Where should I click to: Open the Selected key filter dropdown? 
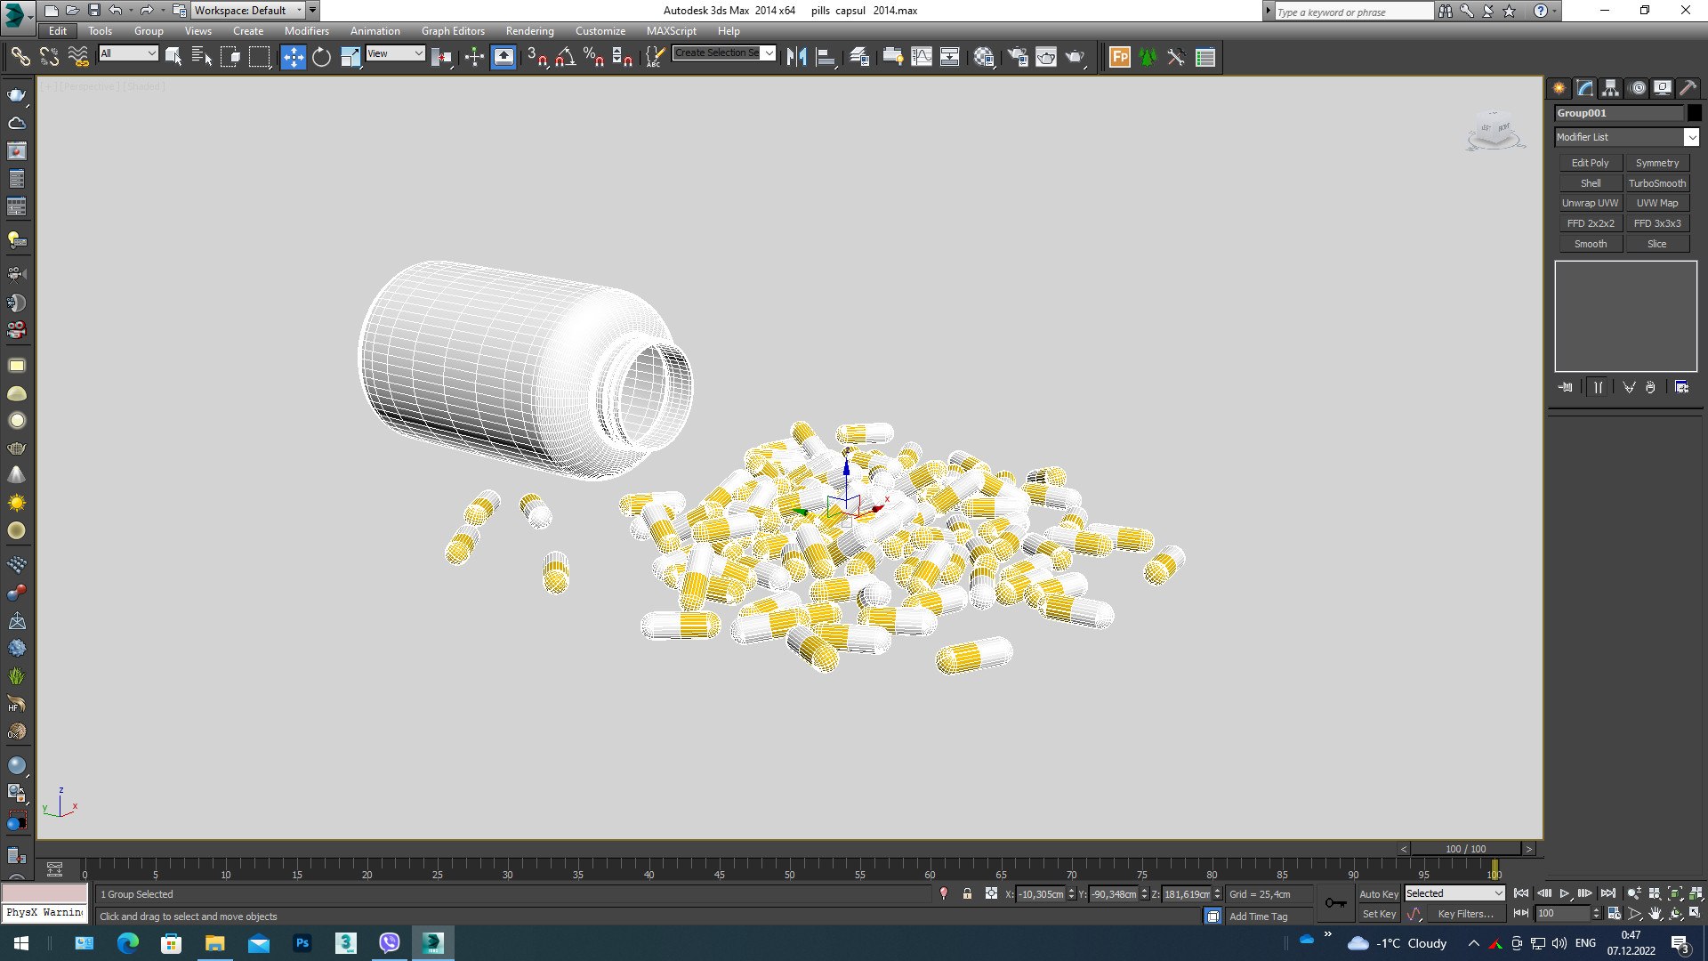pos(1454,893)
